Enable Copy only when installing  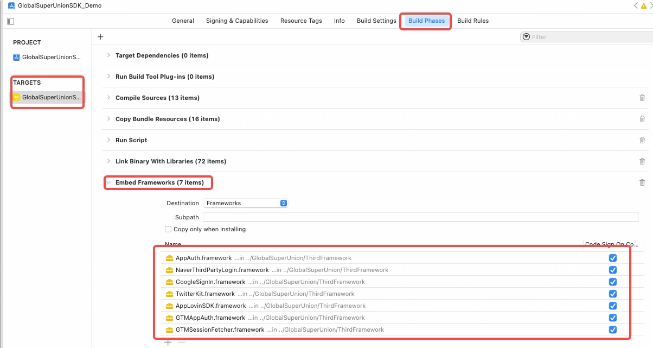168,229
